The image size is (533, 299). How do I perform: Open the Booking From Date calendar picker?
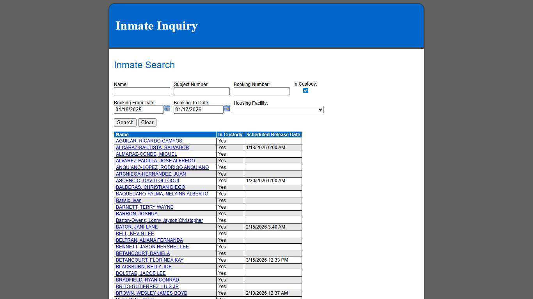[x=167, y=109]
